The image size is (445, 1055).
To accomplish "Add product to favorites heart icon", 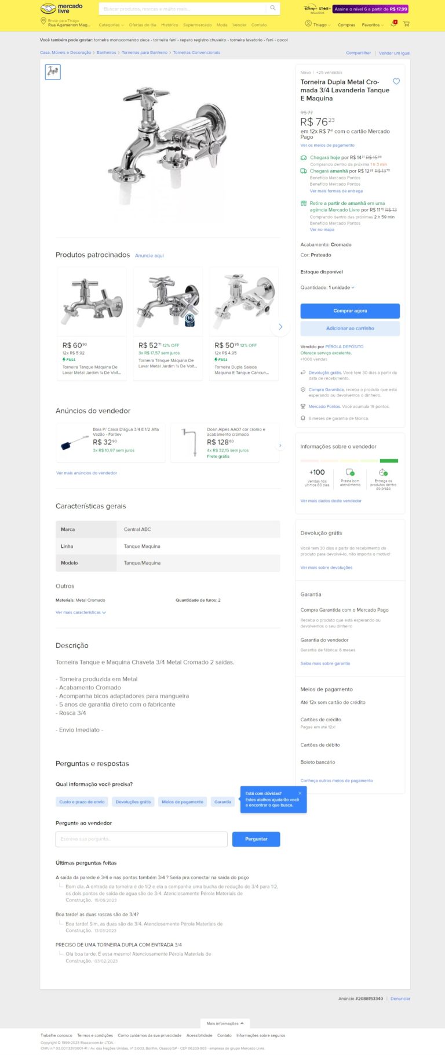I will pyautogui.click(x=396, y=82).
